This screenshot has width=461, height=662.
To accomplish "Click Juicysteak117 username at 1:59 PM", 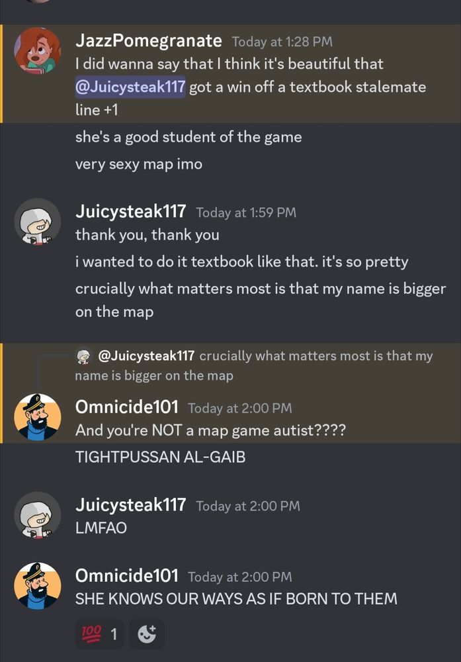I will [131, 211].
